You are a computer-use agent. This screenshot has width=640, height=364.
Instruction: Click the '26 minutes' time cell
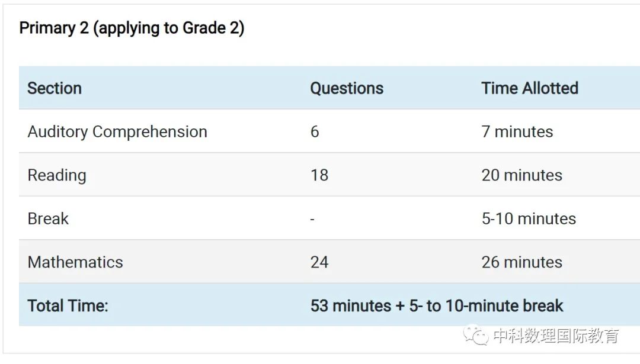[522, 262]
